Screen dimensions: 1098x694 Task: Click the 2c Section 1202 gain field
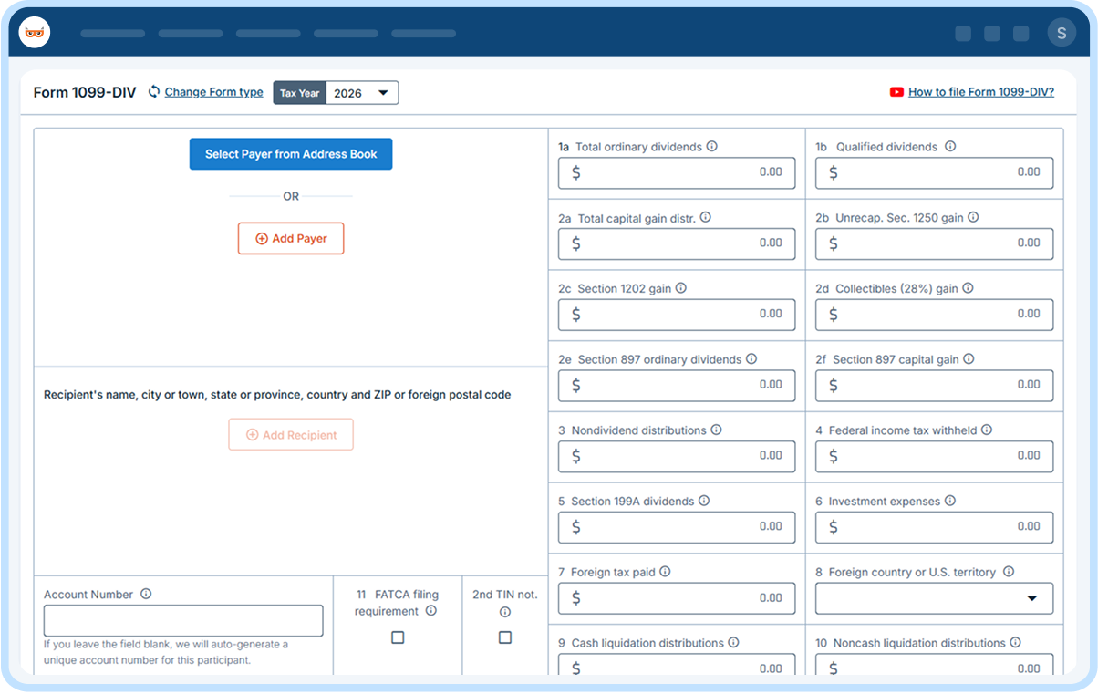pos(677,315)
